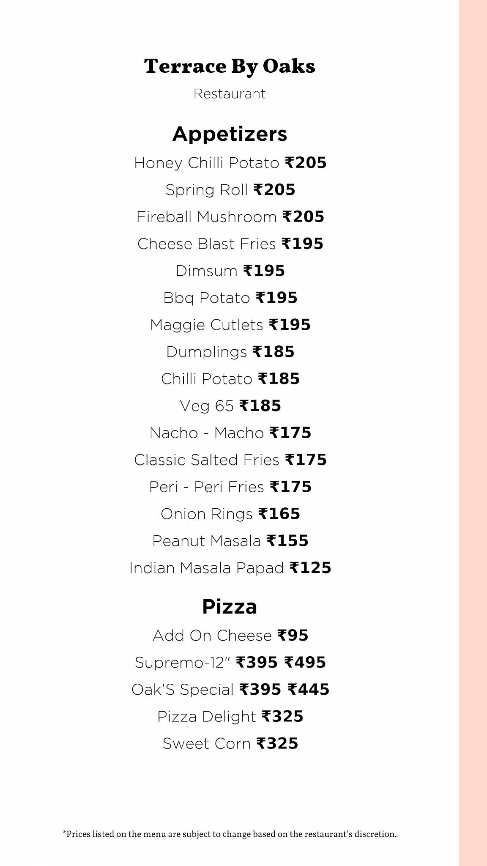Viewport: 487px width, 866px height.
Task: Open the Pizza section heading
Action: 230,607
